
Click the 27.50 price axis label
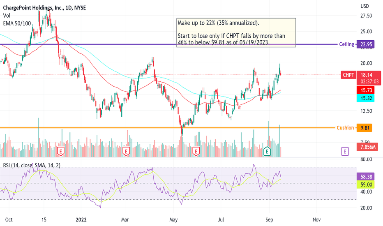pyautogui.click(x=366, y=16)
